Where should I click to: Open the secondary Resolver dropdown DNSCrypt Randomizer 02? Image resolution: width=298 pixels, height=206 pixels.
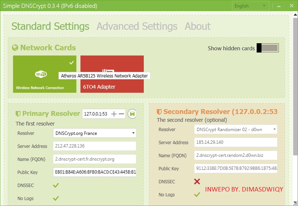[236, 129]
